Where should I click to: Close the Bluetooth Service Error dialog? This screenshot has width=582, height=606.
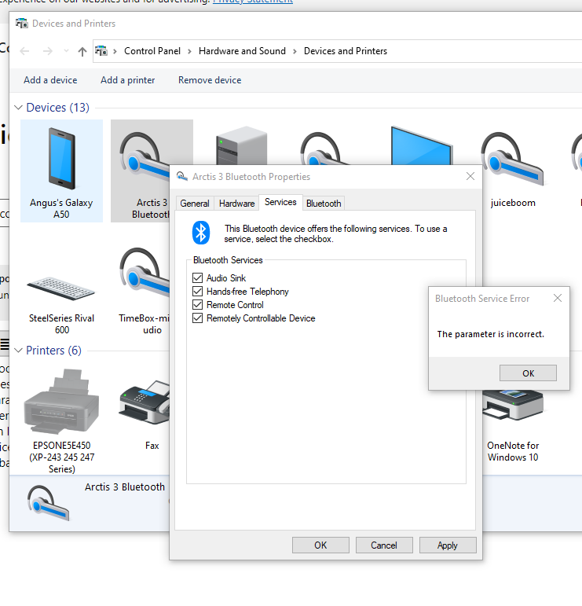[x=558, y=298]
